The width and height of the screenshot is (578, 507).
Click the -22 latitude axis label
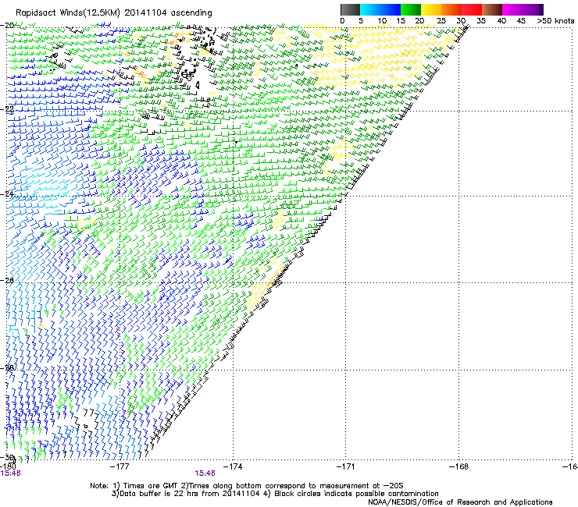point(7,108)
